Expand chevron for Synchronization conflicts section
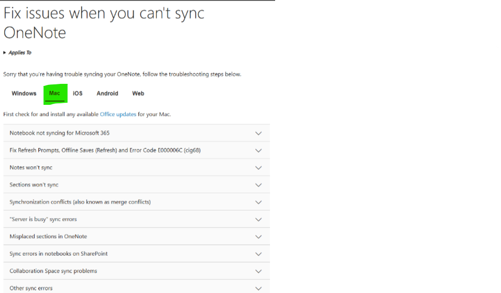This screenshot has width=501, height=293. pos(258,202)
